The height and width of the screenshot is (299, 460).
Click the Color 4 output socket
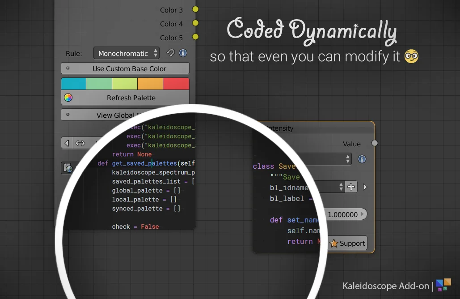pos(195,23)
